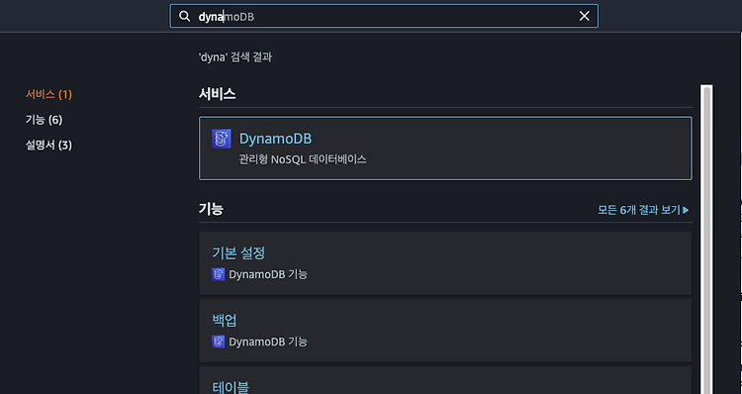Click the results vertical scrollbar

706,240
